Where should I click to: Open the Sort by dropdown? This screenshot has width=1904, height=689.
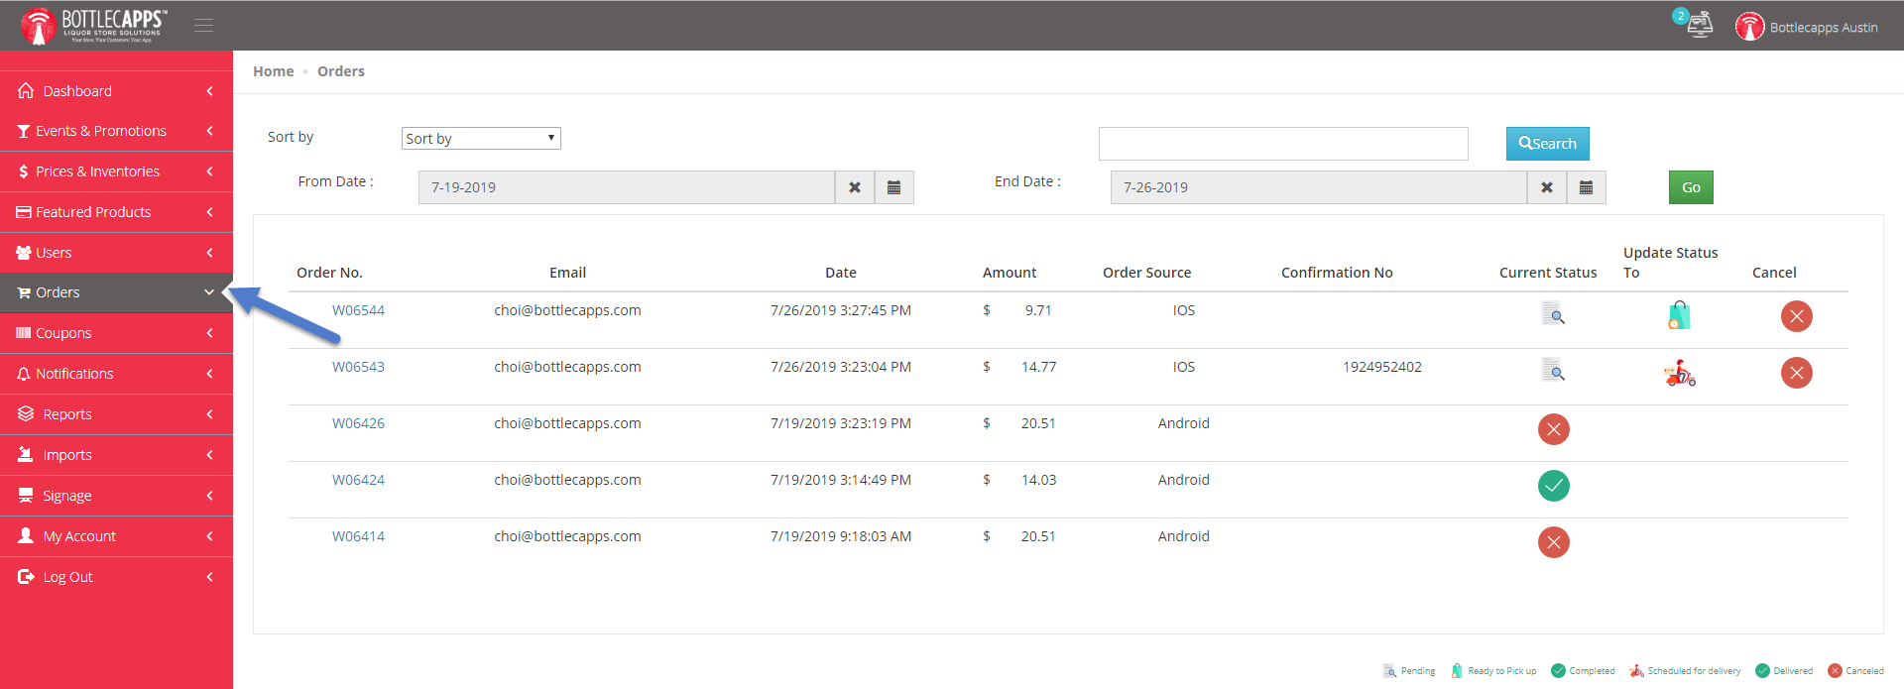click(x=481, y=139)
